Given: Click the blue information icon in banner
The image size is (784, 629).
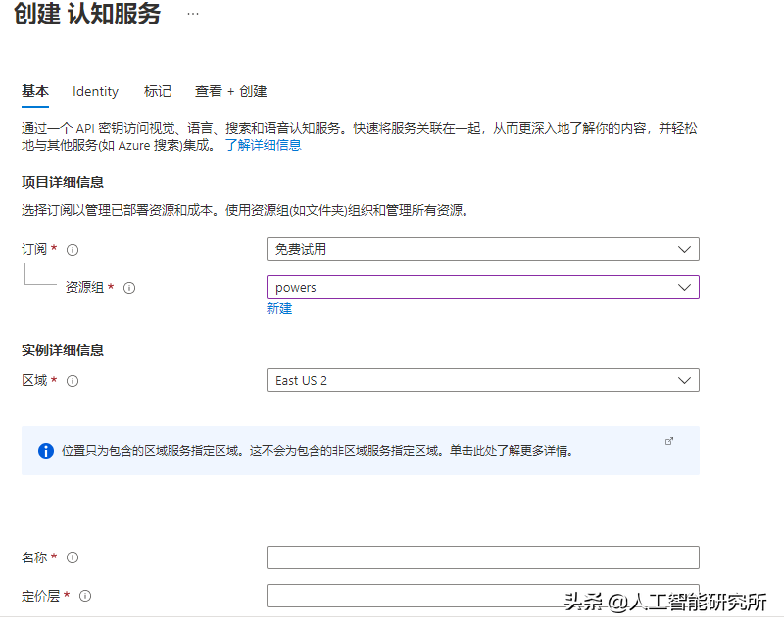Looking at the screenshot, I should coord(45,451).
